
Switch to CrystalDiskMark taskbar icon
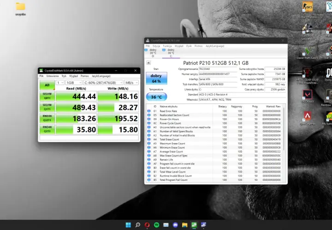[x=194, y=225]
